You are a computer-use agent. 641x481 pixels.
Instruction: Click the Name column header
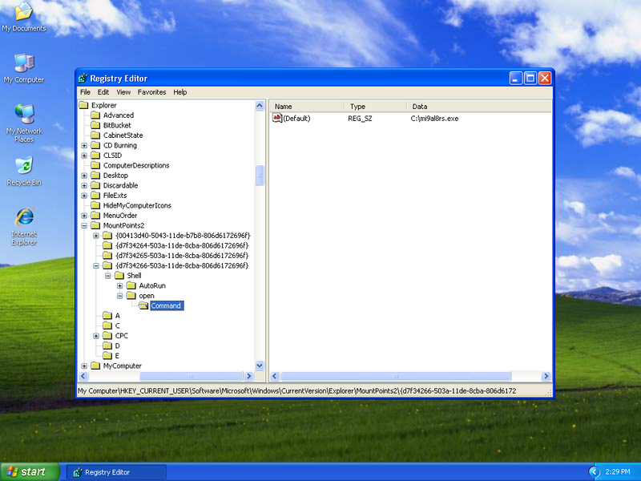[x=308, y=107]
